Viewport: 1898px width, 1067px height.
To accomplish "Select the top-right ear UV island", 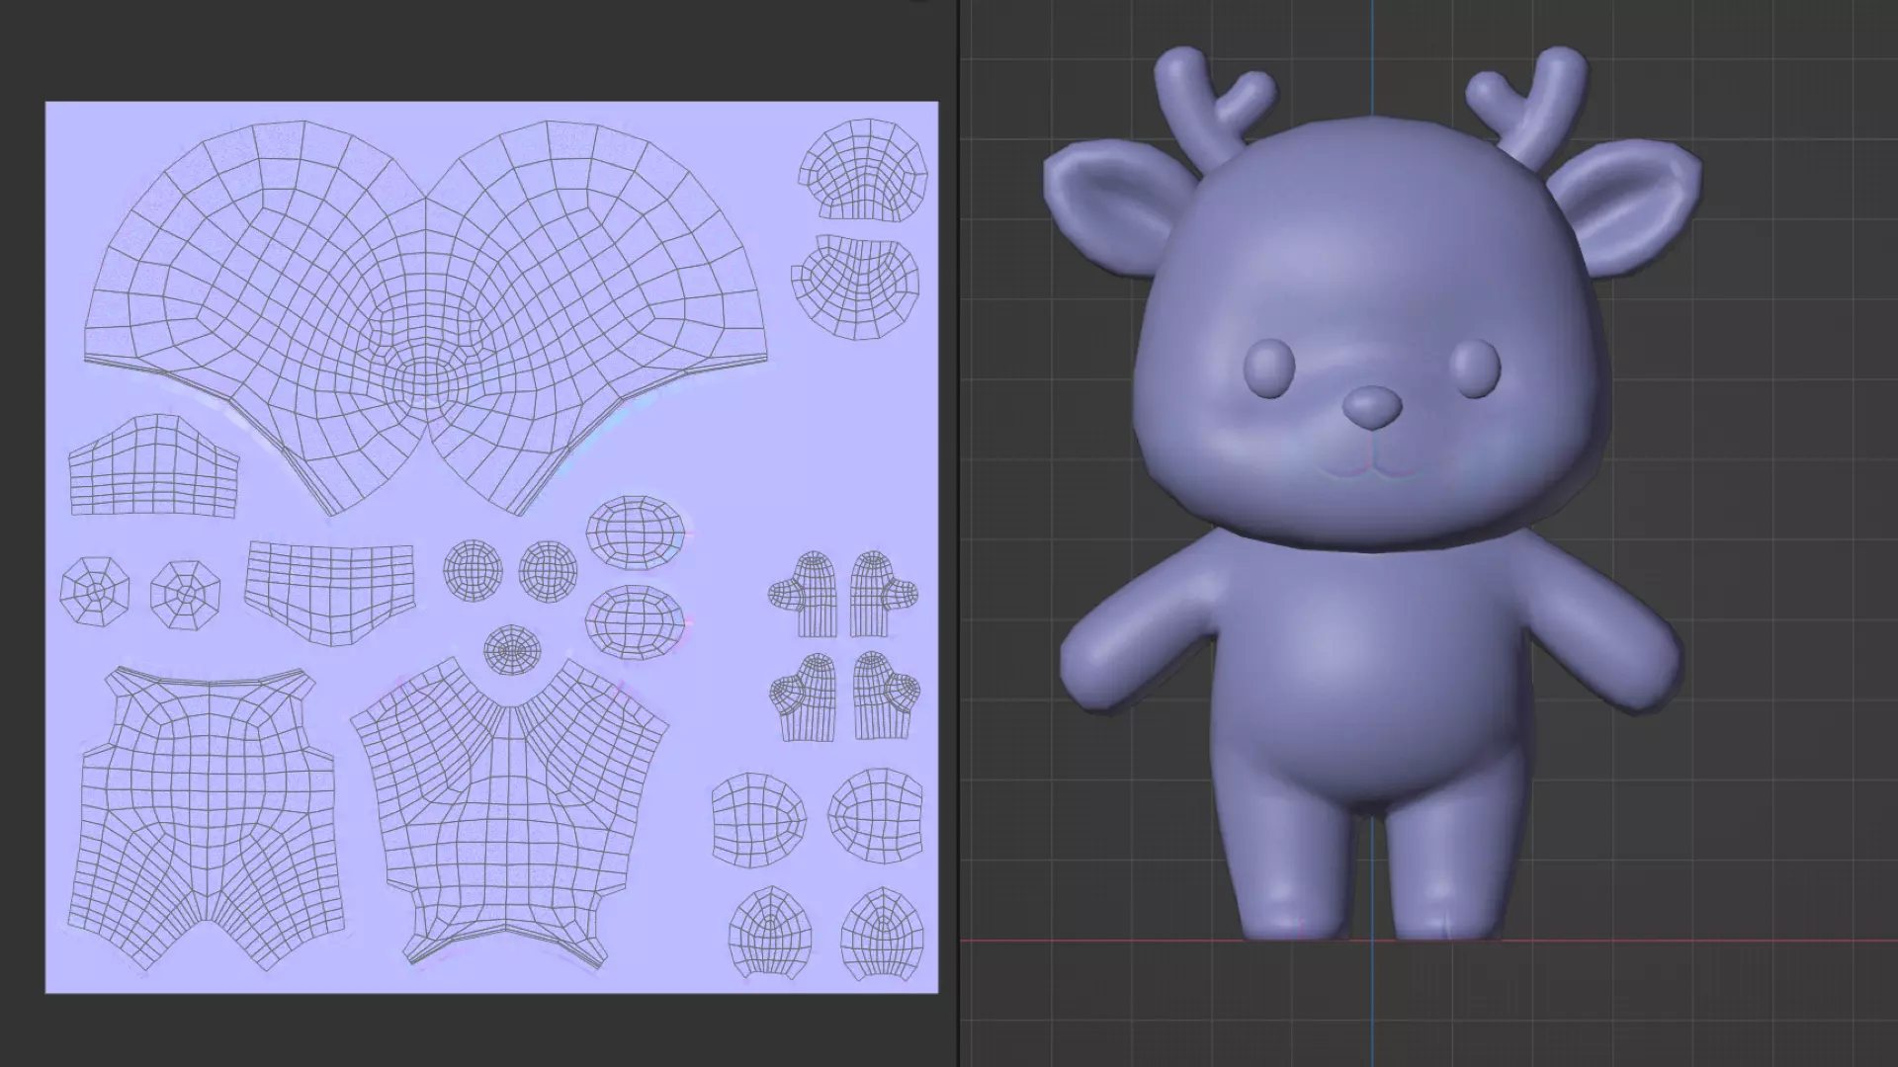I will tap(863, 170).
